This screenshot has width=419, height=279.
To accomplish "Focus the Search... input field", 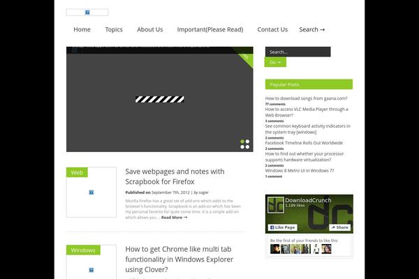I will click(x=297, y=52).
